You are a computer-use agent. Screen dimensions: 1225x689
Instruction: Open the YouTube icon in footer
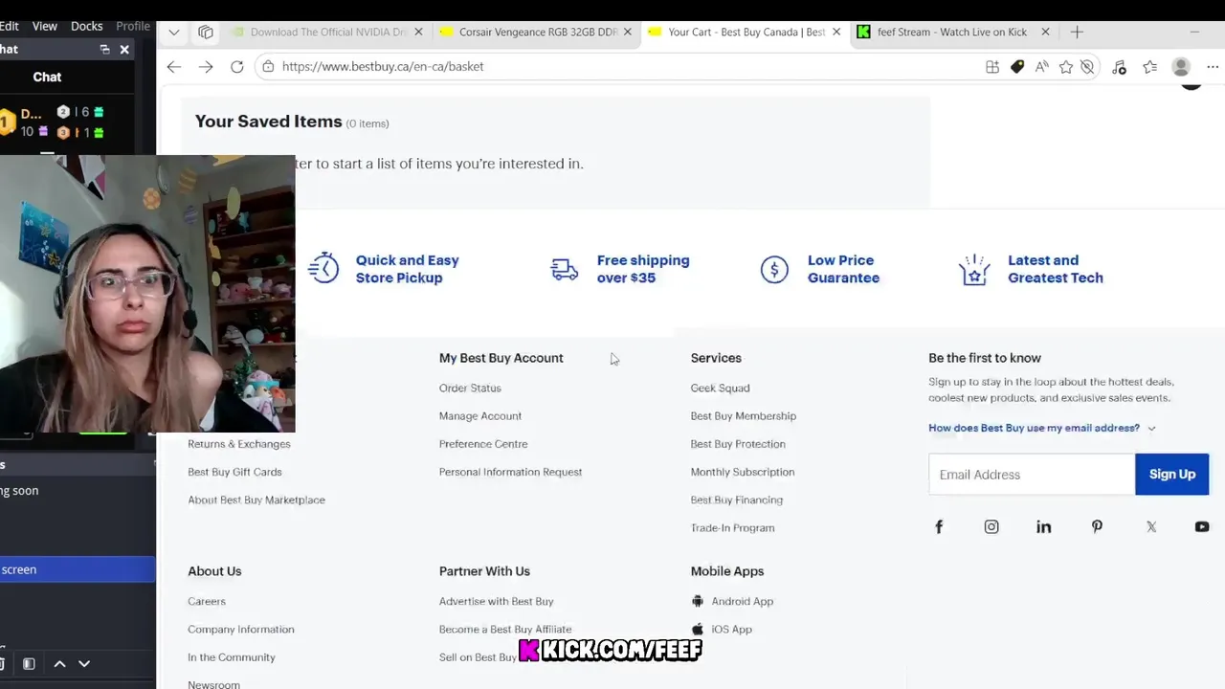click(1201, 526)
